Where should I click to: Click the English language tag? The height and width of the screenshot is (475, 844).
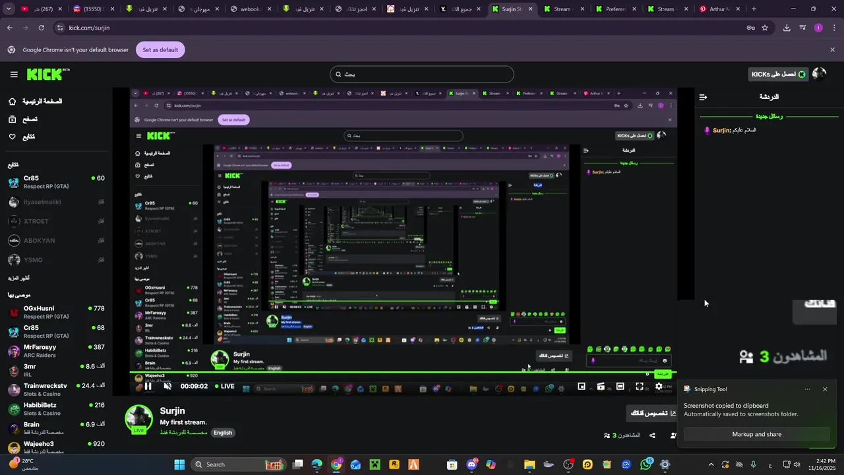point(223,433)
